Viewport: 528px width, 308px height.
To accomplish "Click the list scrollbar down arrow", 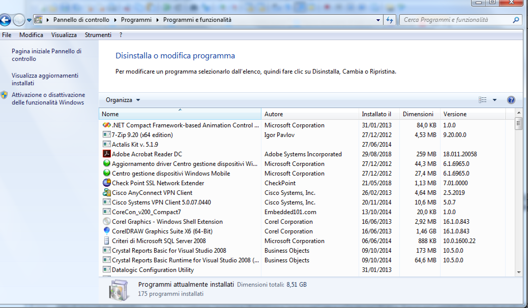I will click(x=519, y=272).
